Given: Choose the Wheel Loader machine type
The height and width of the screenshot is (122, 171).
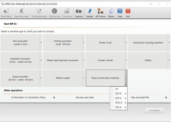Looking at the screenshot, I should click(x=63, y=78).
